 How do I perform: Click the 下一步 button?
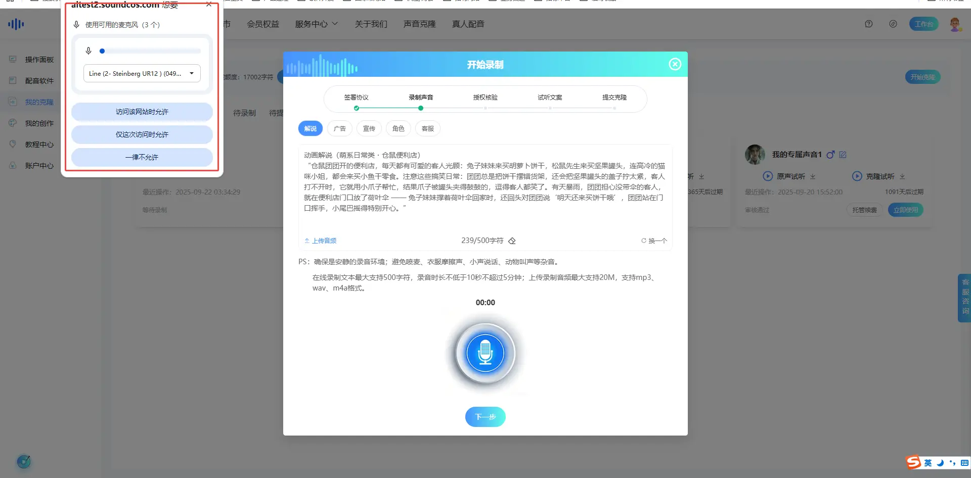(x=485, y=417)
